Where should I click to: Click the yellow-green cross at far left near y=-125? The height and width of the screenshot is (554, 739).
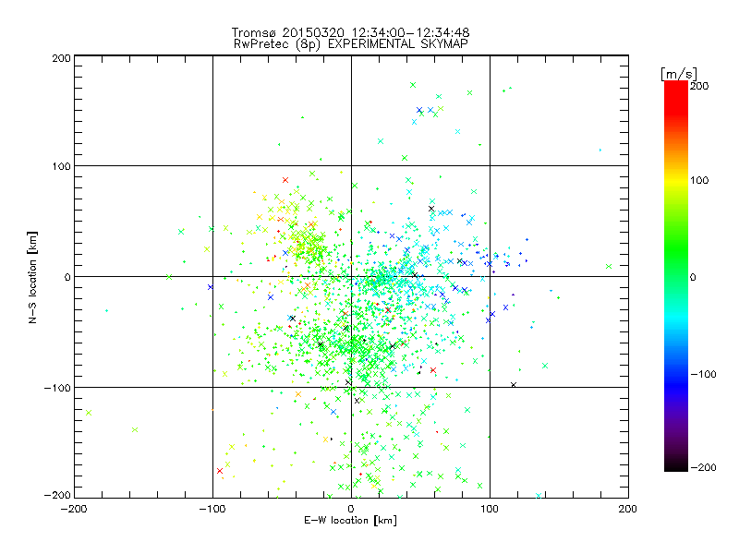pos(88,413)
